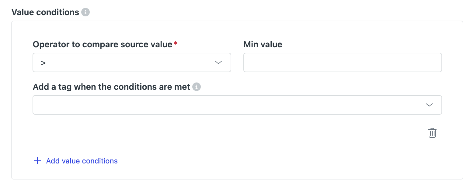This screenshot has height=188, width=474.
Task: Click info icon next to Add a tag label
Action: 197,87
